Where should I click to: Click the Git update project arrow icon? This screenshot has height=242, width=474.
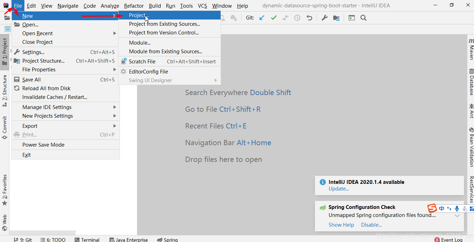coord(262,18)
